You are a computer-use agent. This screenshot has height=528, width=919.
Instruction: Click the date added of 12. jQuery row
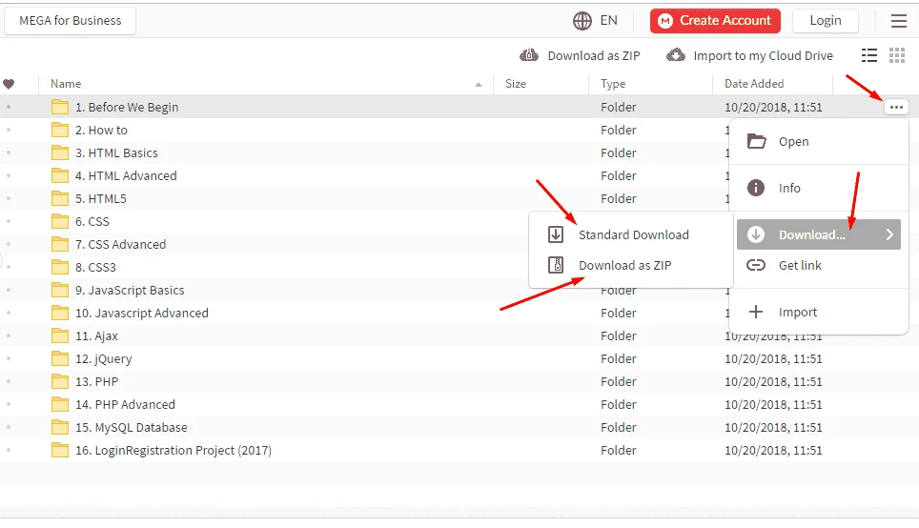point(773,358)
